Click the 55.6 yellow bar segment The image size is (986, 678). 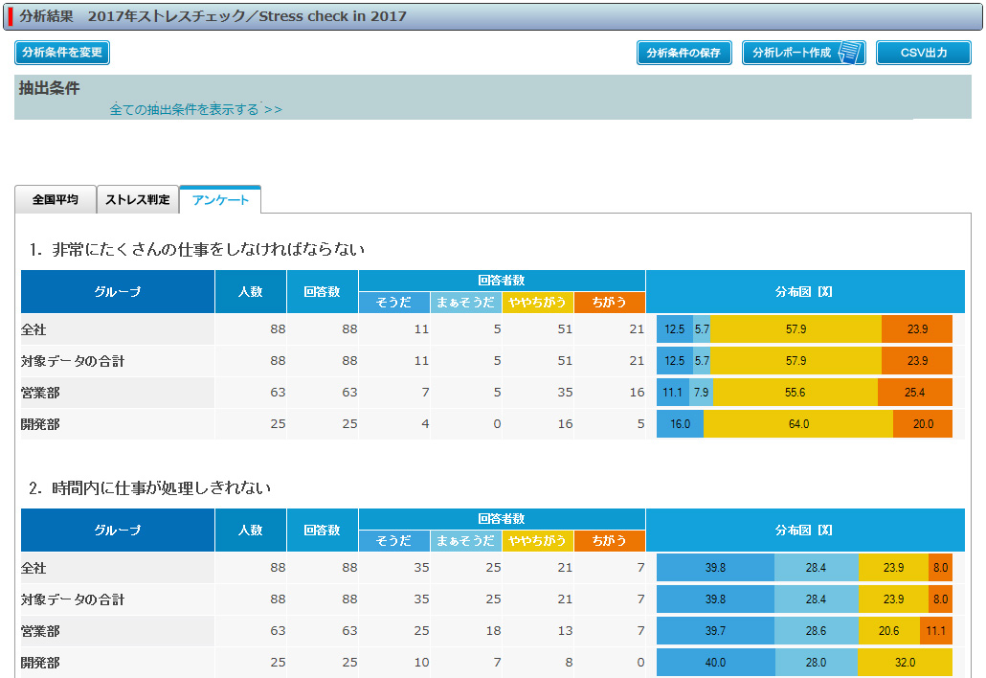tap(796, 393)
